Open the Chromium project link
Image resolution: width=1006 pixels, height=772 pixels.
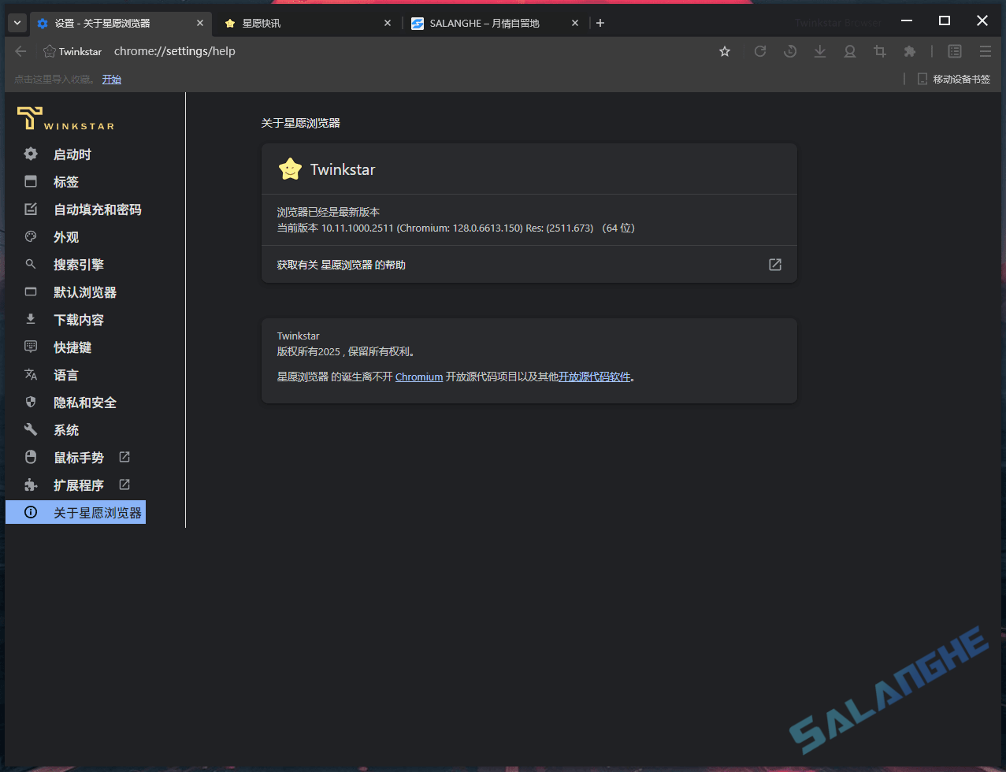click(x=418, y=377)
